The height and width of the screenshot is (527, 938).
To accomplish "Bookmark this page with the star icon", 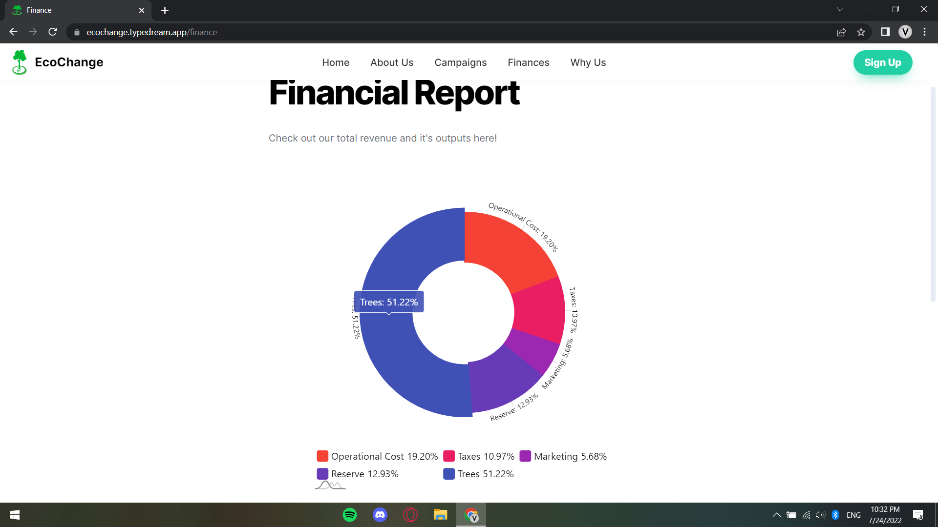I will (861, 32).
